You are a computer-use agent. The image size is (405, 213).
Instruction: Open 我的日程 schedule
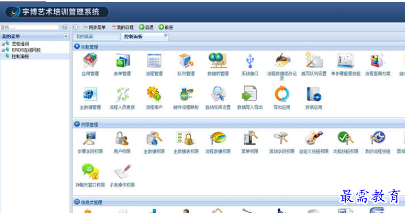[x=123, y=27]
